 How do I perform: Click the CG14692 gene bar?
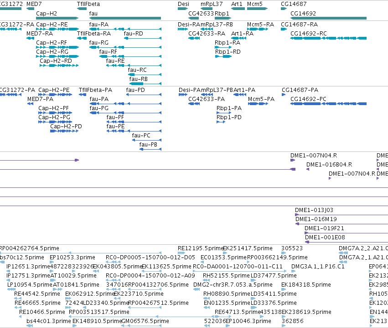[328, 18]
